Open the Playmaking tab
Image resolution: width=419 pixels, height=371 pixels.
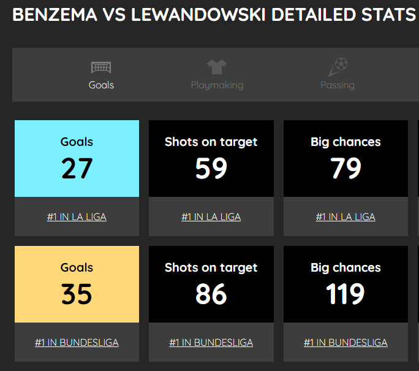217,75
